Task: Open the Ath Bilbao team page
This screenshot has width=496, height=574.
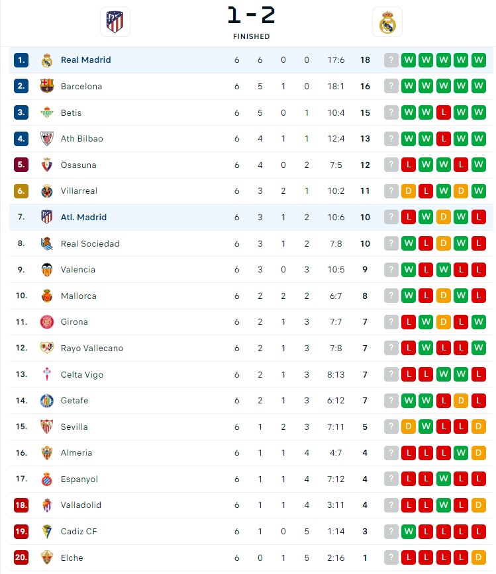Action: tap(81, 139)
